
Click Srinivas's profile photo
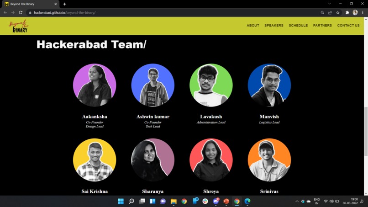tap(269, 160)
